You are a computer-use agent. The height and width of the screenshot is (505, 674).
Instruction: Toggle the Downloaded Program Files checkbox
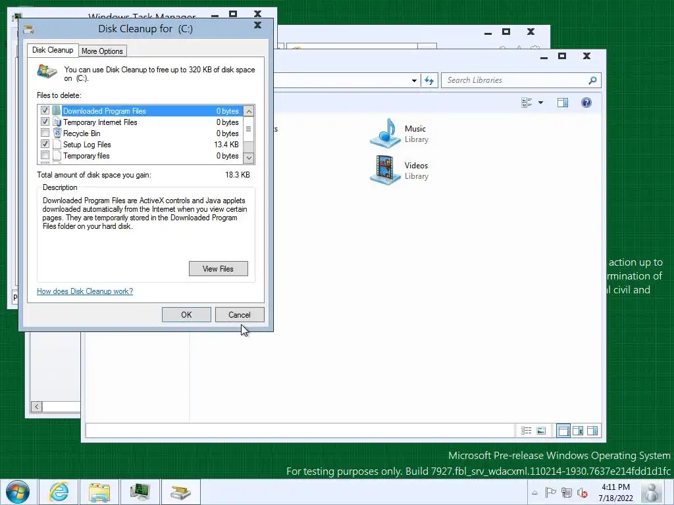coord(45,110)
